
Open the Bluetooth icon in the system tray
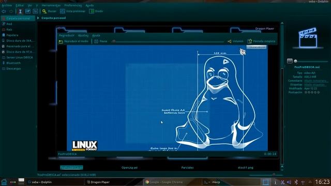pyautogui.click(x=296, y=182)
